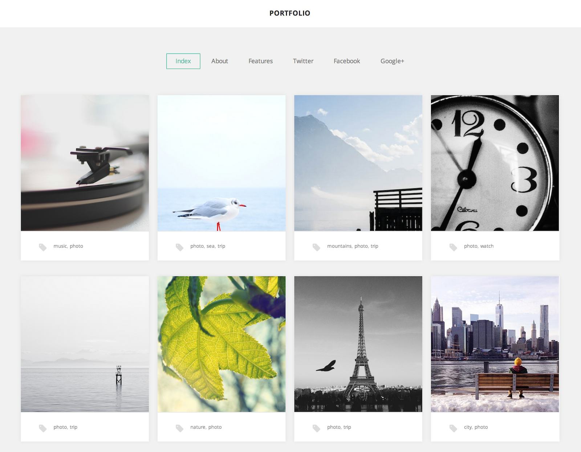Click the PORTFOLIO site title
This screenshot has width=581, height=452.
pyautogui.click(x=290, y=13)
